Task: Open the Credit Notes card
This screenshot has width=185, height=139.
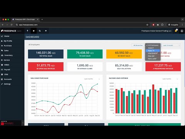Action: click(171, 54)
